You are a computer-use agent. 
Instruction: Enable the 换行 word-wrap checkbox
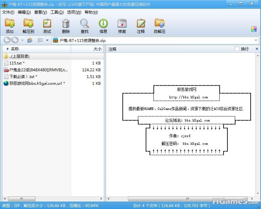coord(237,49)
